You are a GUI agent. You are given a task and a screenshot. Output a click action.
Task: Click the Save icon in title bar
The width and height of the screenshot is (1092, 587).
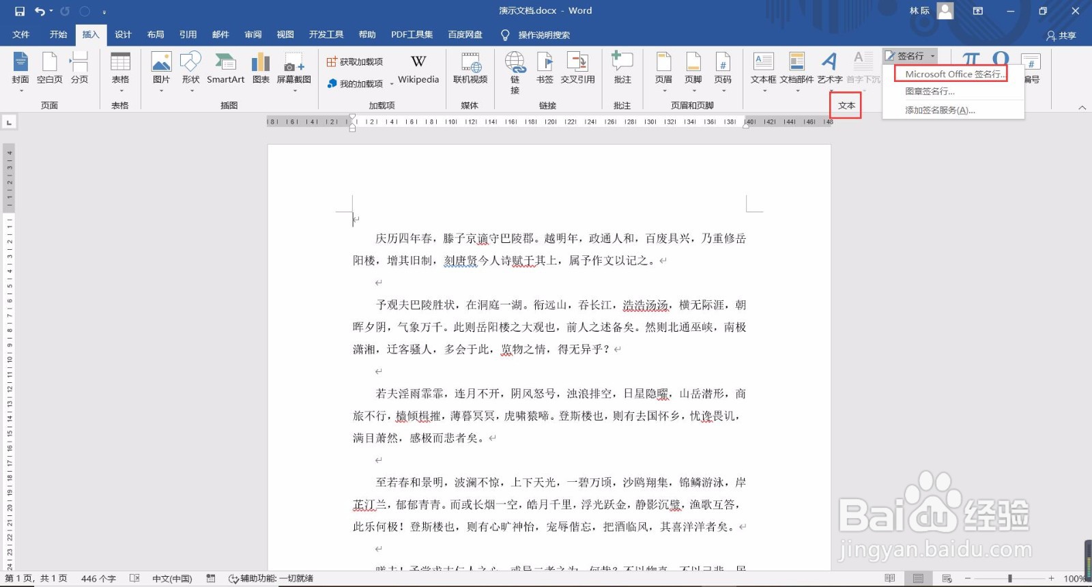pyautogui.click(x=19, y=11)
